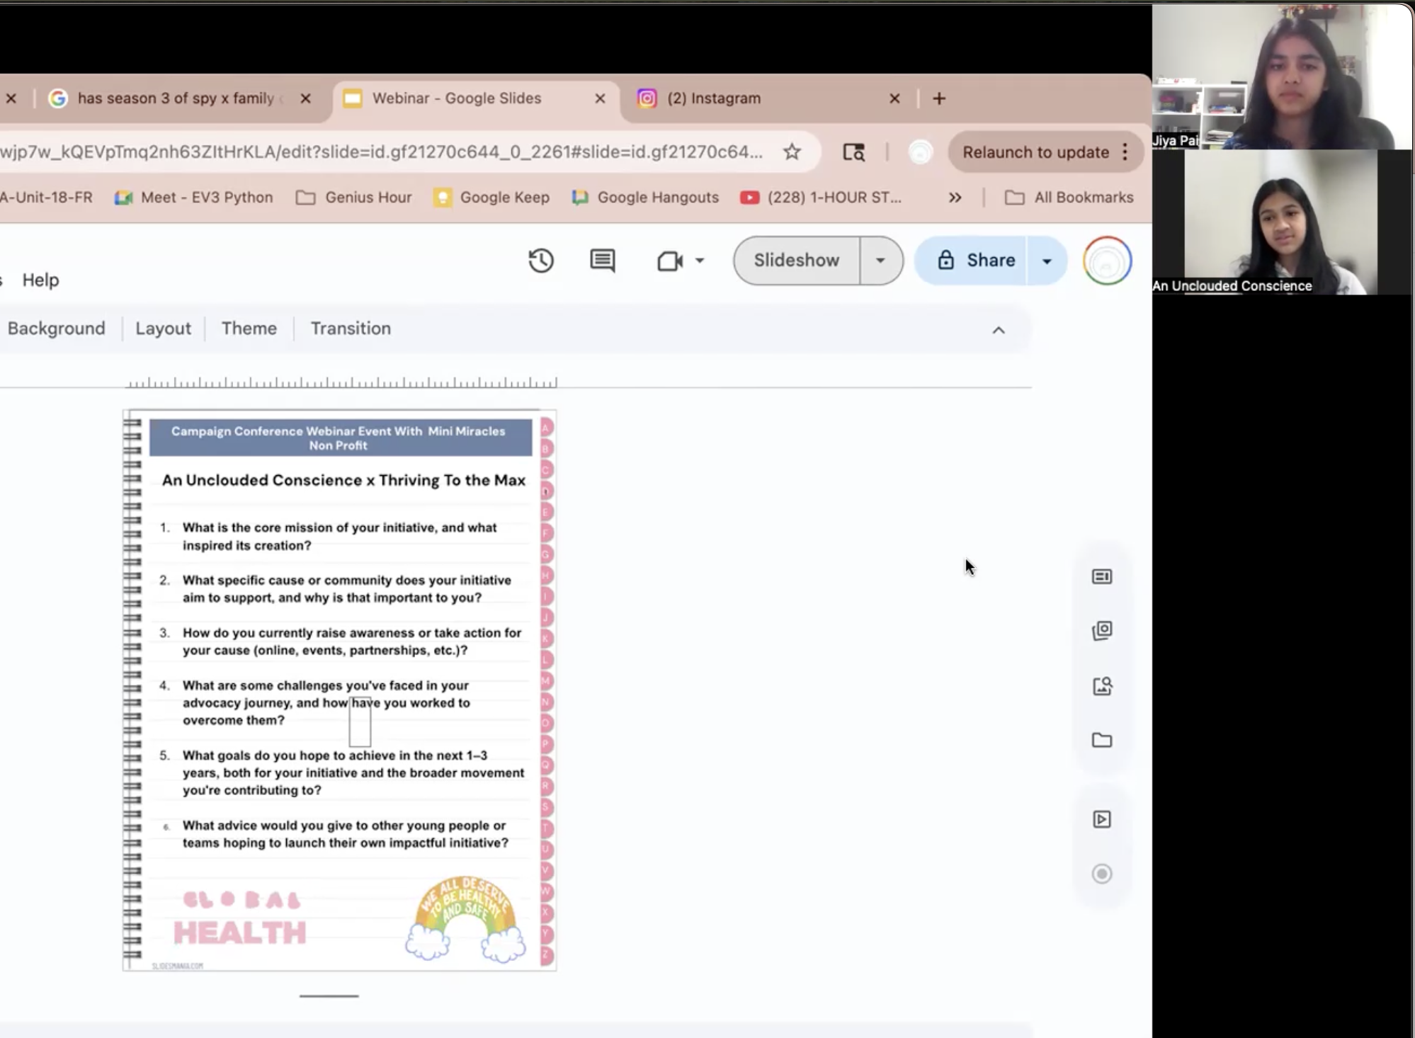Click the URL address field
The width and height of the screenshot is (1415, 1038).
coord(382,152)
